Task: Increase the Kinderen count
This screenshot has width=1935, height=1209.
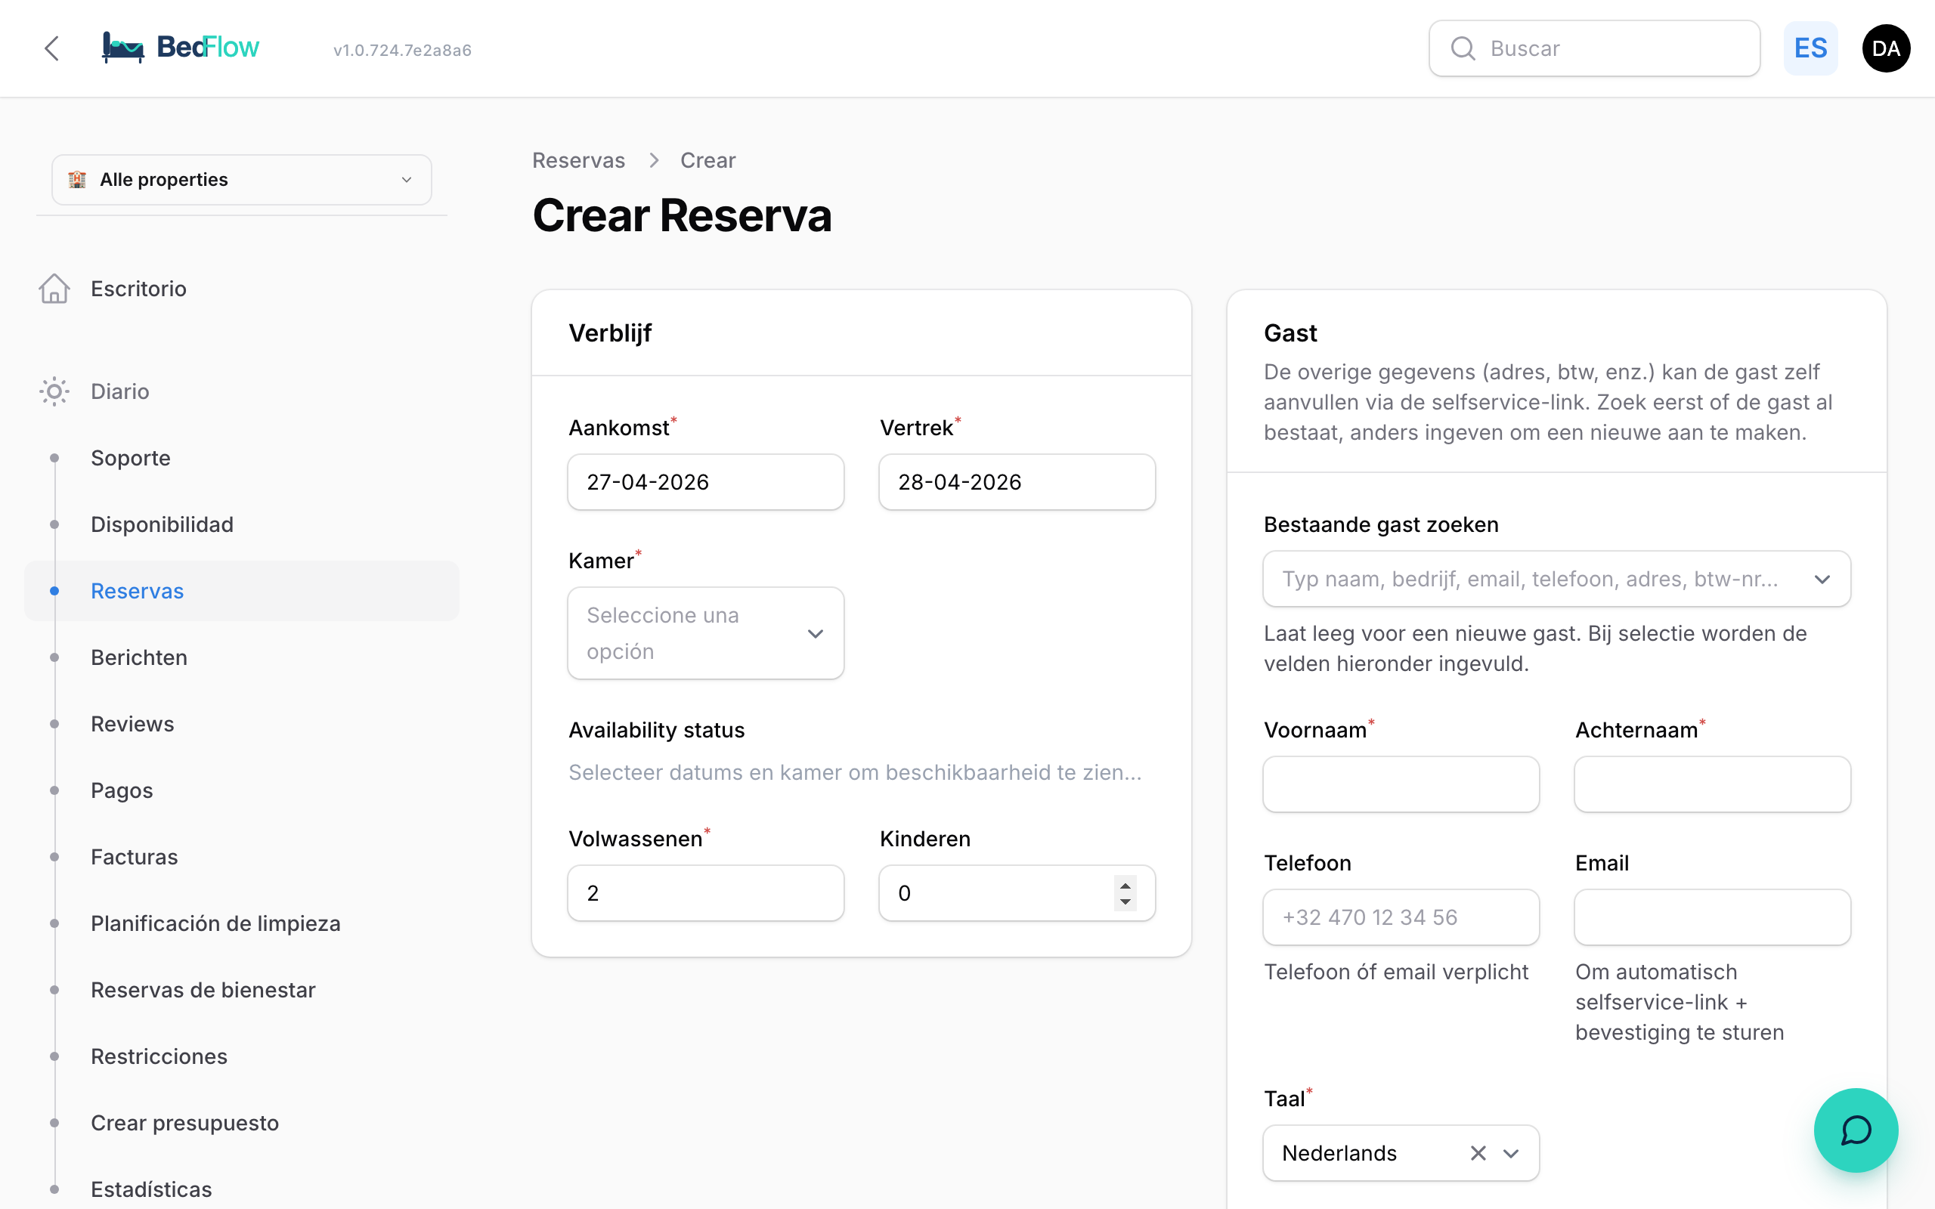Action: point(1125,885)
